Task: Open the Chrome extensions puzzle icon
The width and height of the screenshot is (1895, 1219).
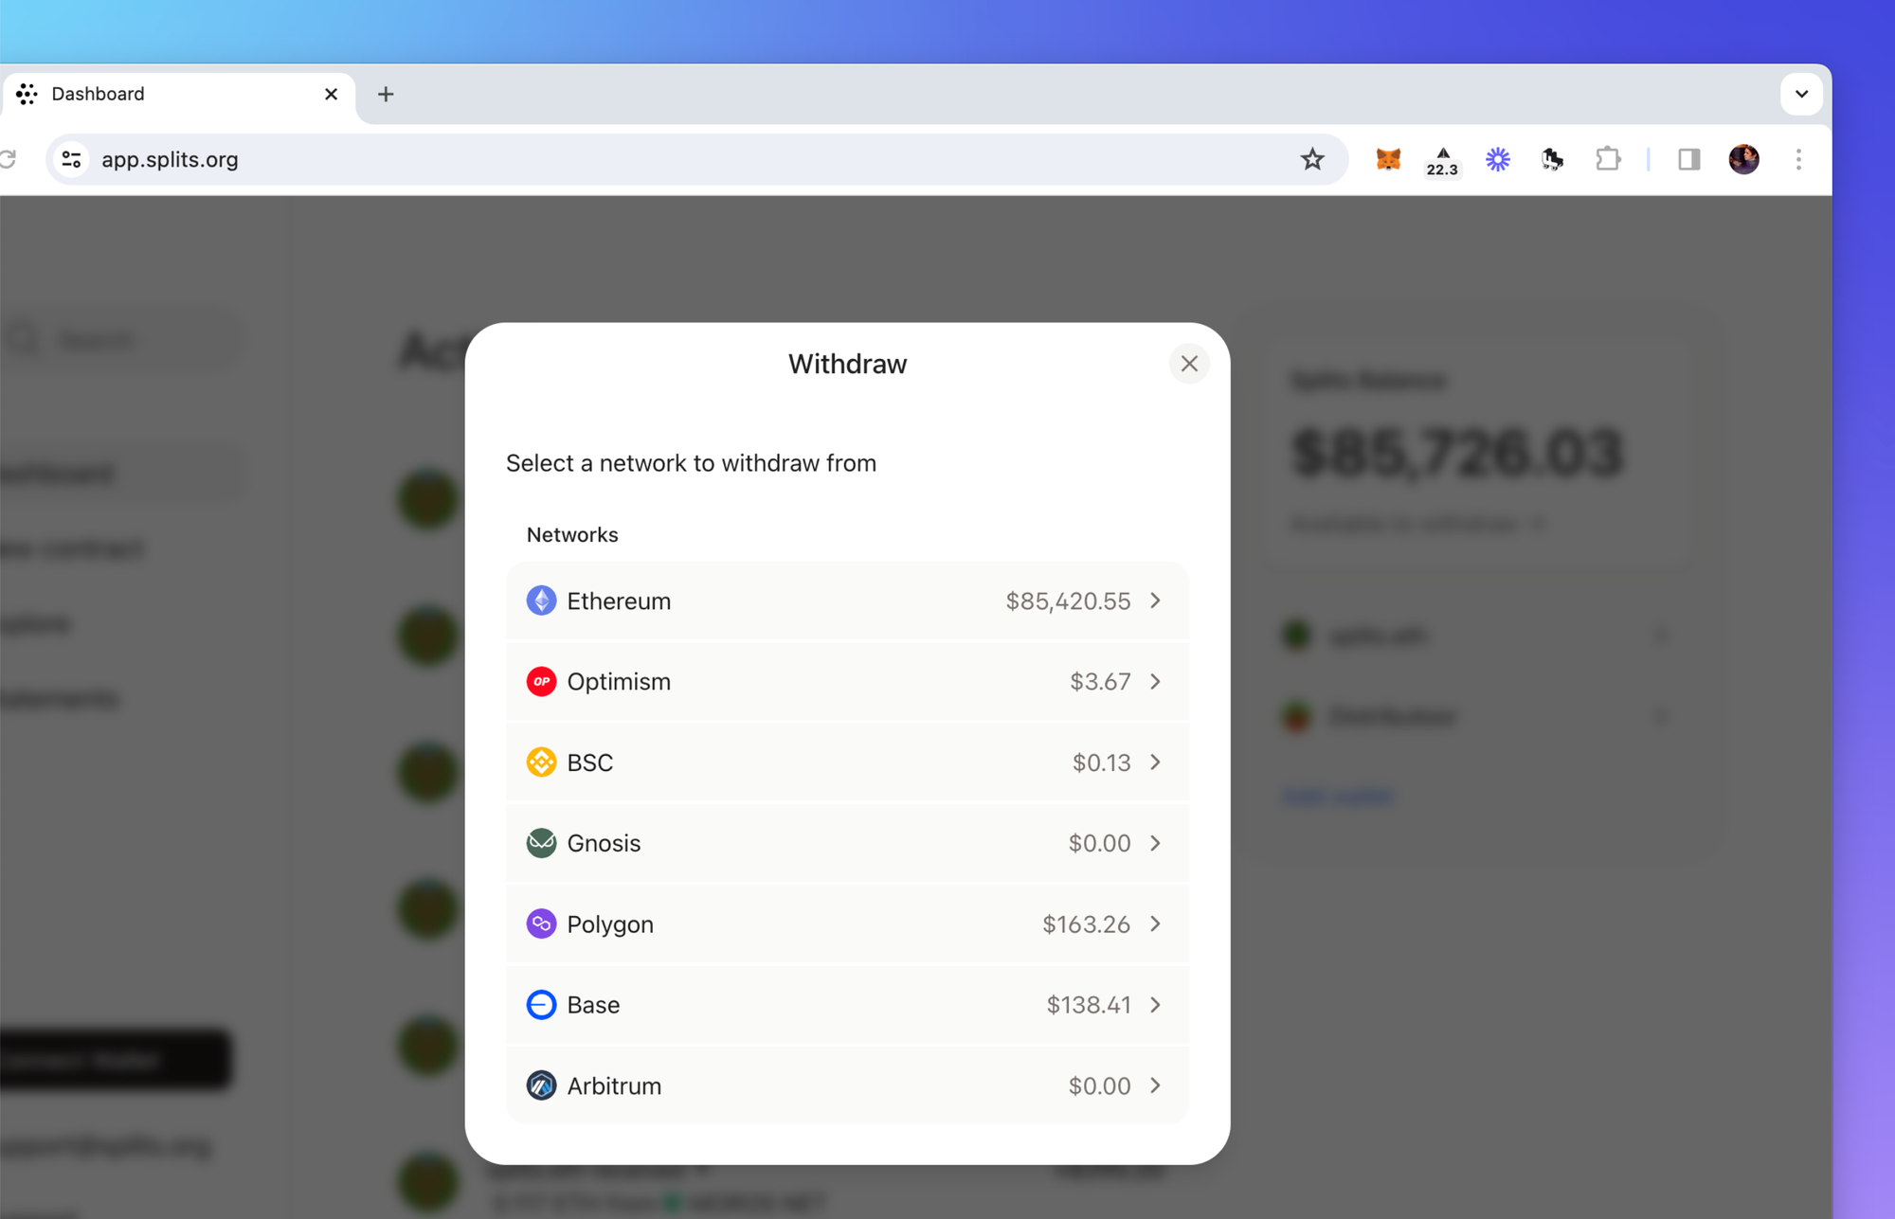Action: pyautogui.click(x=1608, y=159)
